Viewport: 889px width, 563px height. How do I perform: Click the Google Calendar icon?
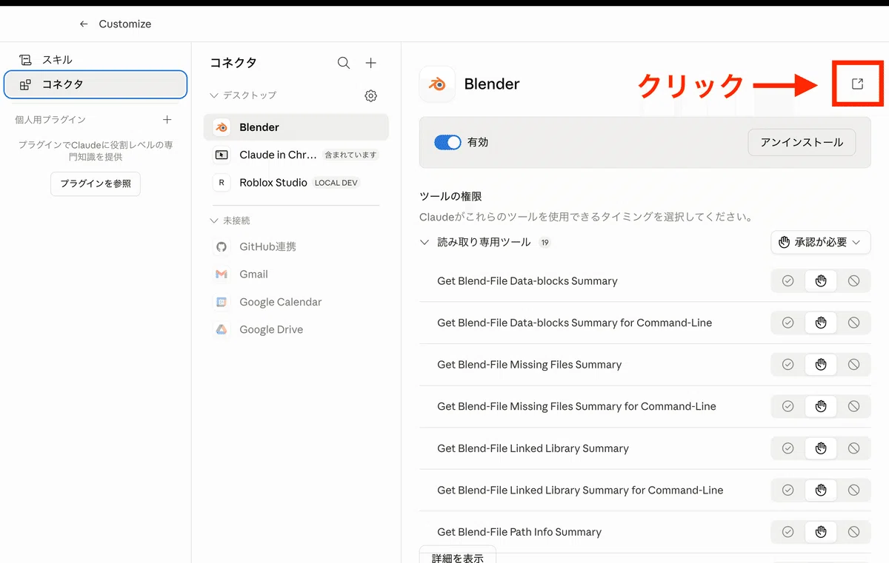point(222,302)
